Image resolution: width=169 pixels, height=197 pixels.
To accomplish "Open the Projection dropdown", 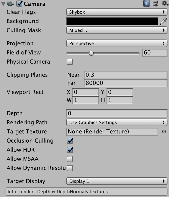I will coord(117,44).
